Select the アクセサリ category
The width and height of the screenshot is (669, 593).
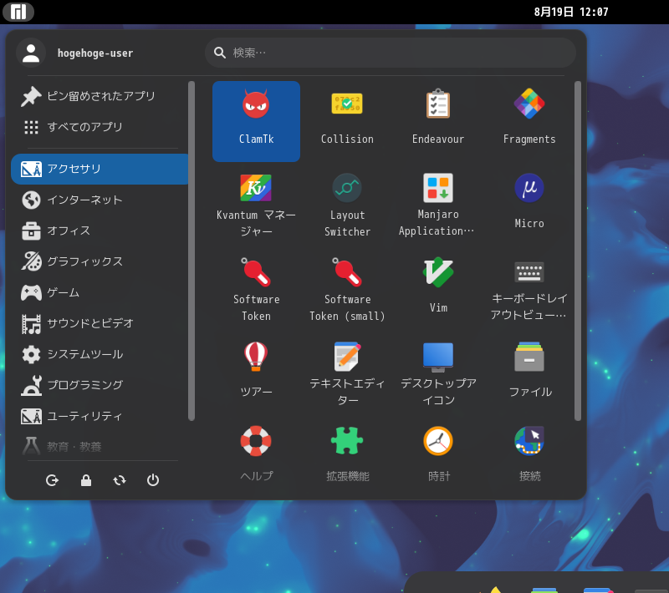(100, 169)
